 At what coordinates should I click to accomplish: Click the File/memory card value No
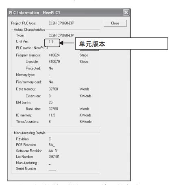pos(51,82)
